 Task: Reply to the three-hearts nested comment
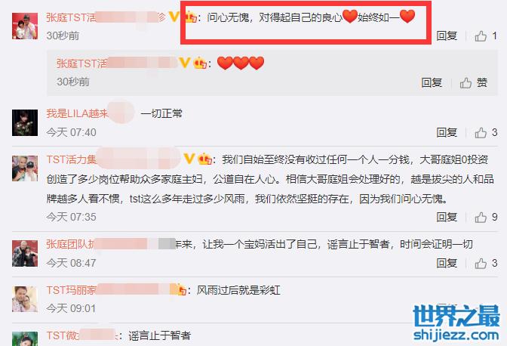click(x=432, y=82)
